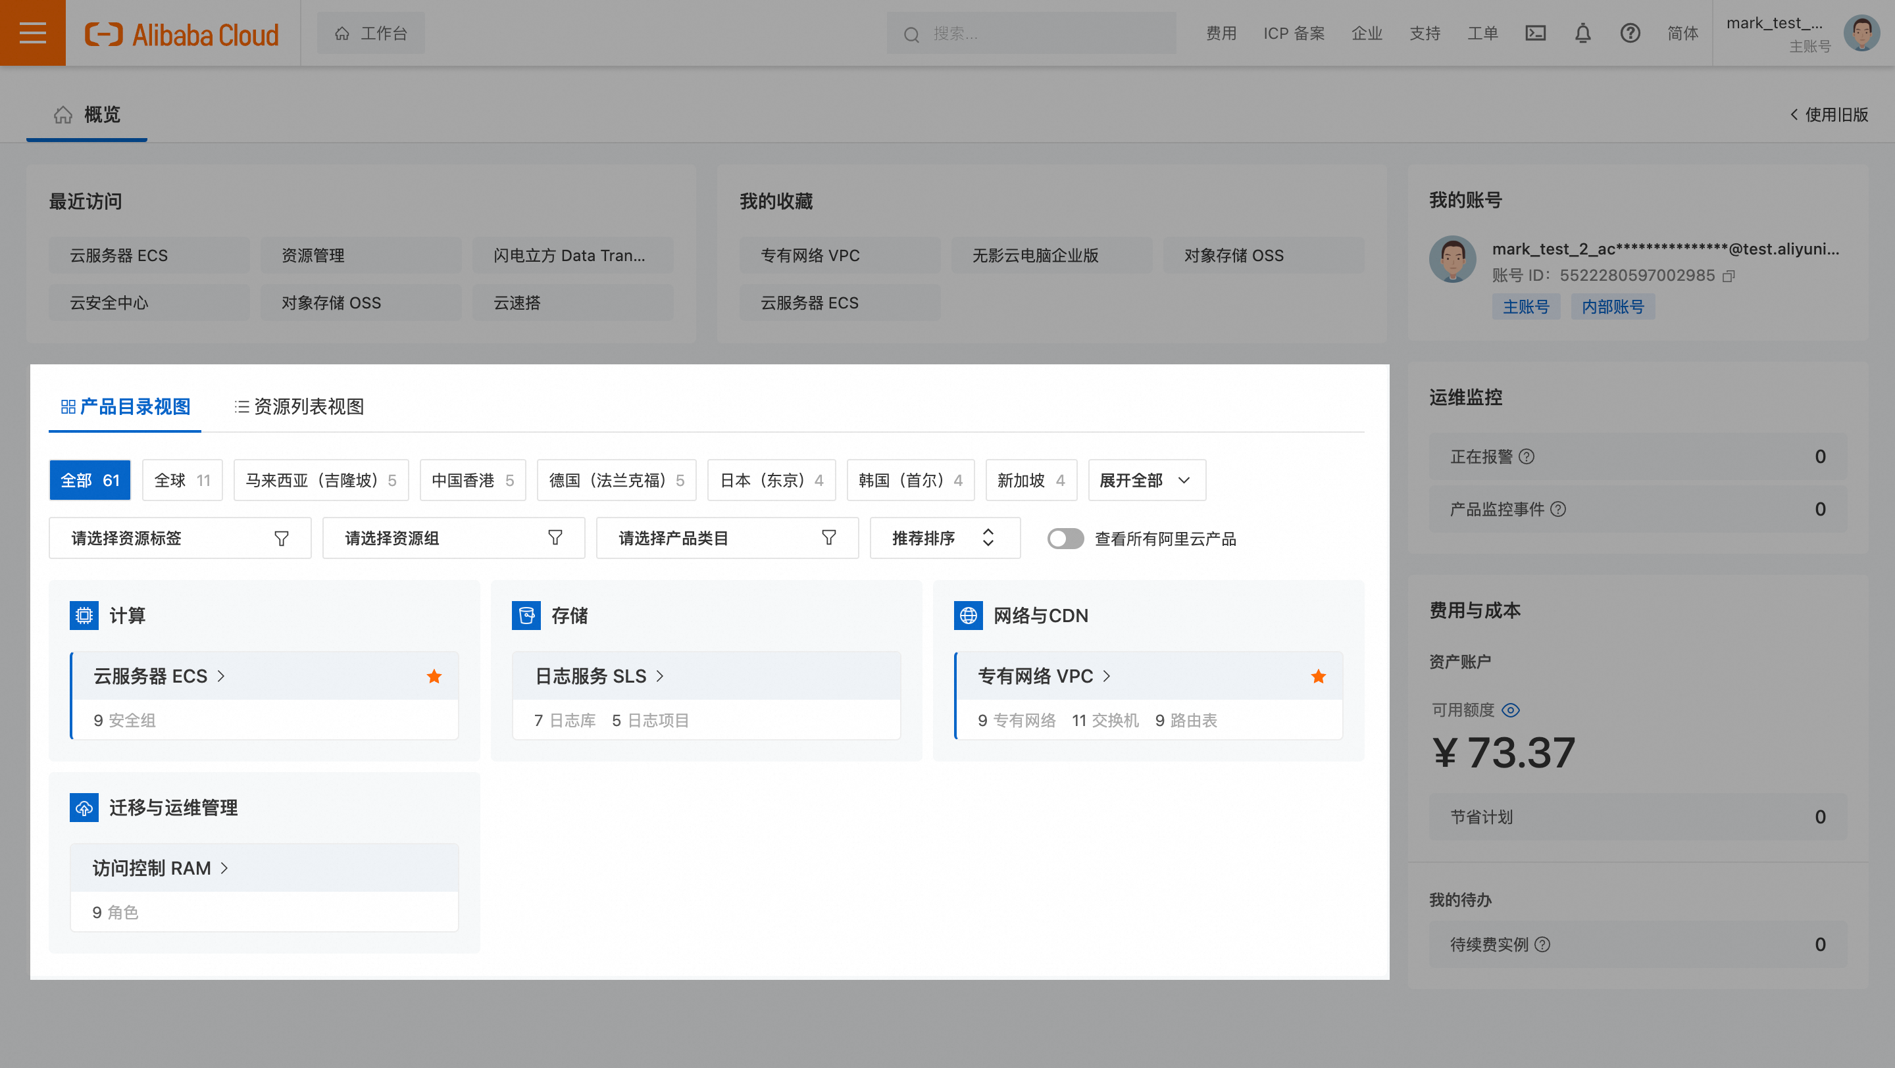Open 访问控制 RAM product card link
The image size is (1895, 1068).
click(161, 868)
